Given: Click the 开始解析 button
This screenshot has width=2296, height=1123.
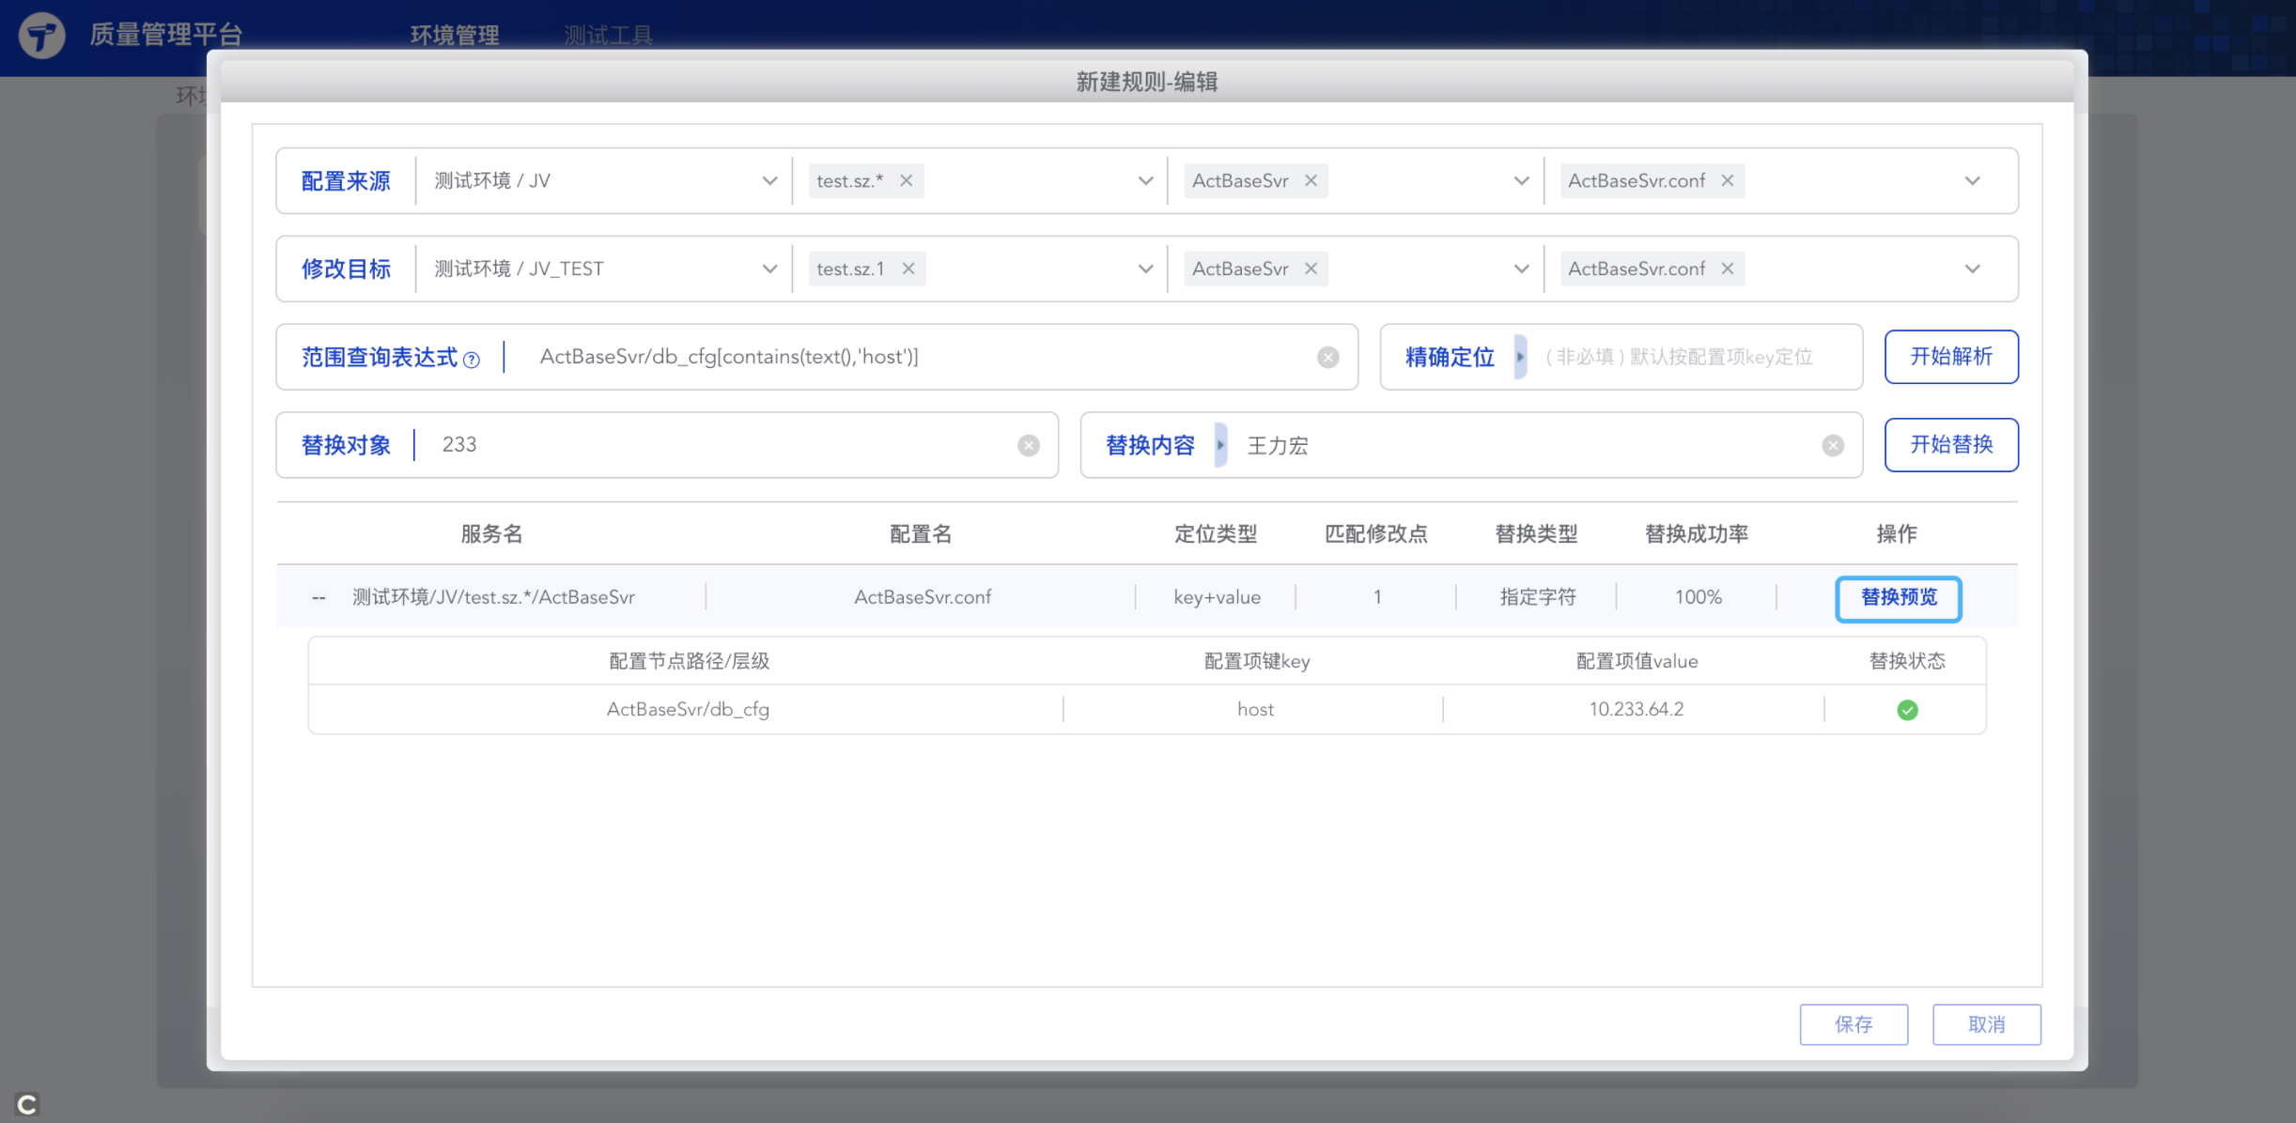Looking at the screenshot, I should pyautogui.click(x=1950, y=357).
